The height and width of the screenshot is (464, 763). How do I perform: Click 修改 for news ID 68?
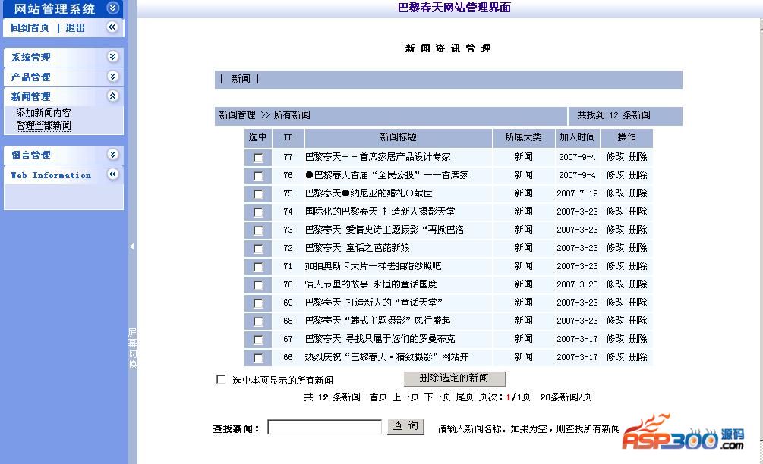pos(615,321)
